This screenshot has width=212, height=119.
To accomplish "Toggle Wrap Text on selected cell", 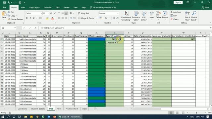I will (83, 13).
